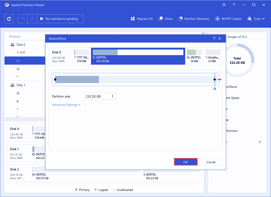The image size is (271, 197).
Task: Open Migrate OS tool
Action: coord(142,19)
